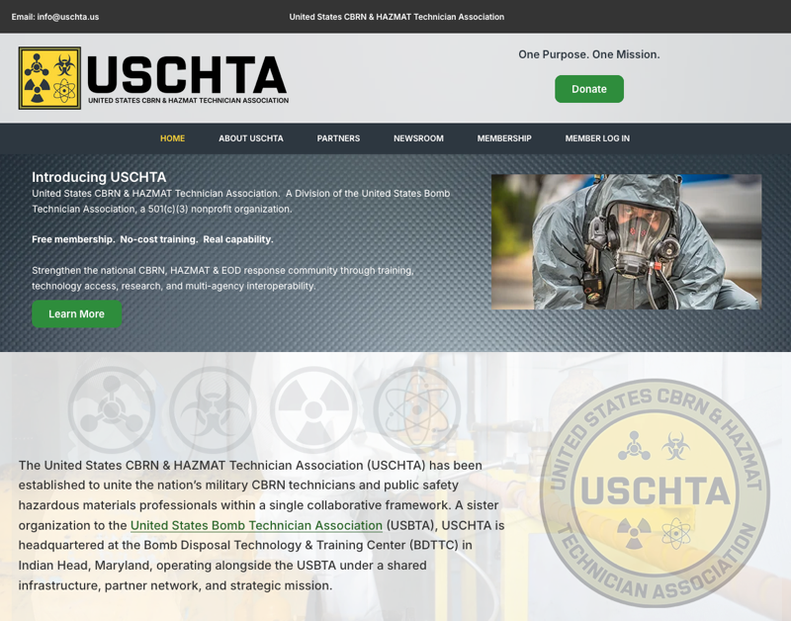Image resolution: width=791 pixels, height=621 pixels.
Task: Go to the HOME navigation item
Action: click(x=172, y=138)
